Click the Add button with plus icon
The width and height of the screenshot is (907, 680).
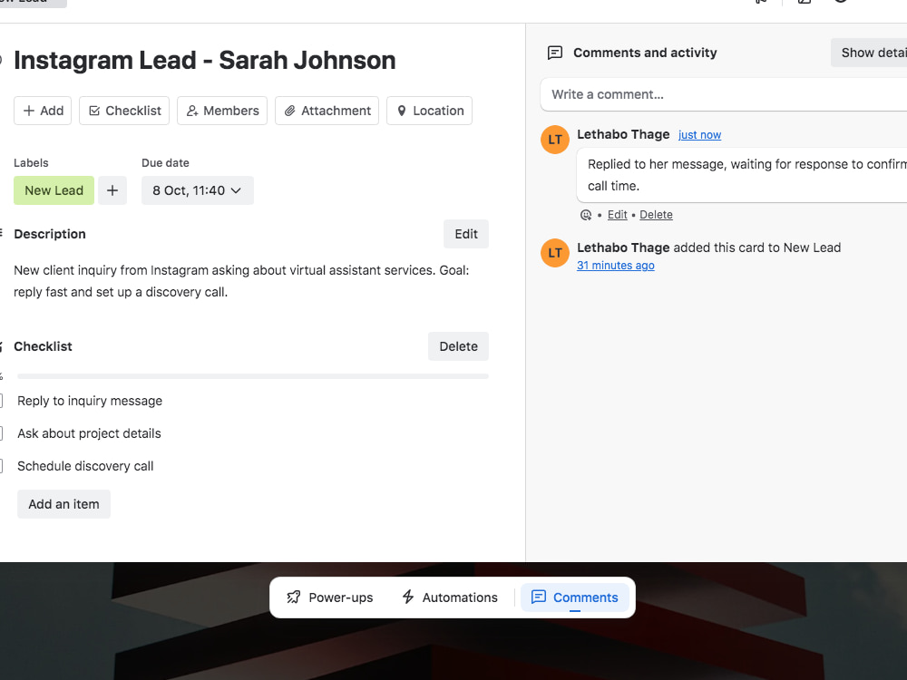point(43,111)
